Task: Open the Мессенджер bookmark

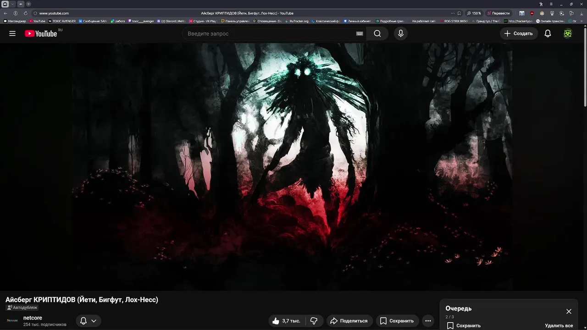Action: 15,21
